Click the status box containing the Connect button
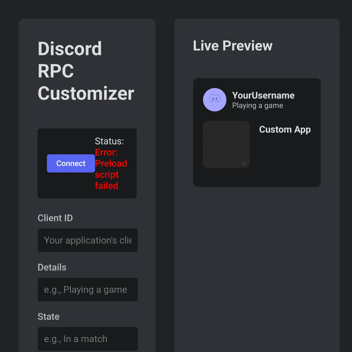352x352 pixels. [x=87, y=163]
